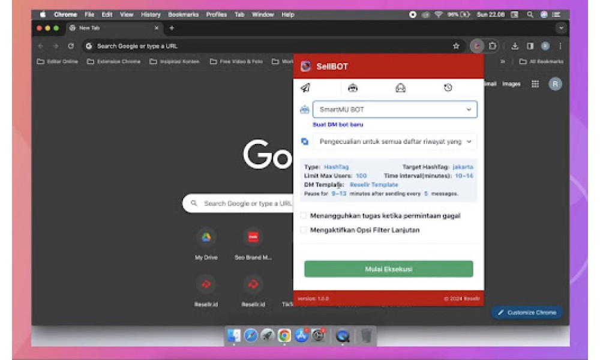Image resolution: width=600 pixels, height=360 pixels.
Task: Open the Inspirasi Konten bookmark folder
Action: (175, 62)
